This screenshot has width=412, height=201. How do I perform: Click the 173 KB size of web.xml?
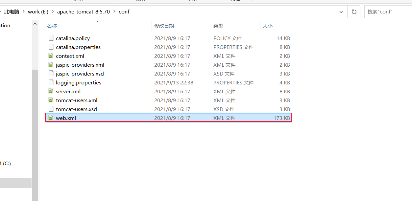(282, 118)
